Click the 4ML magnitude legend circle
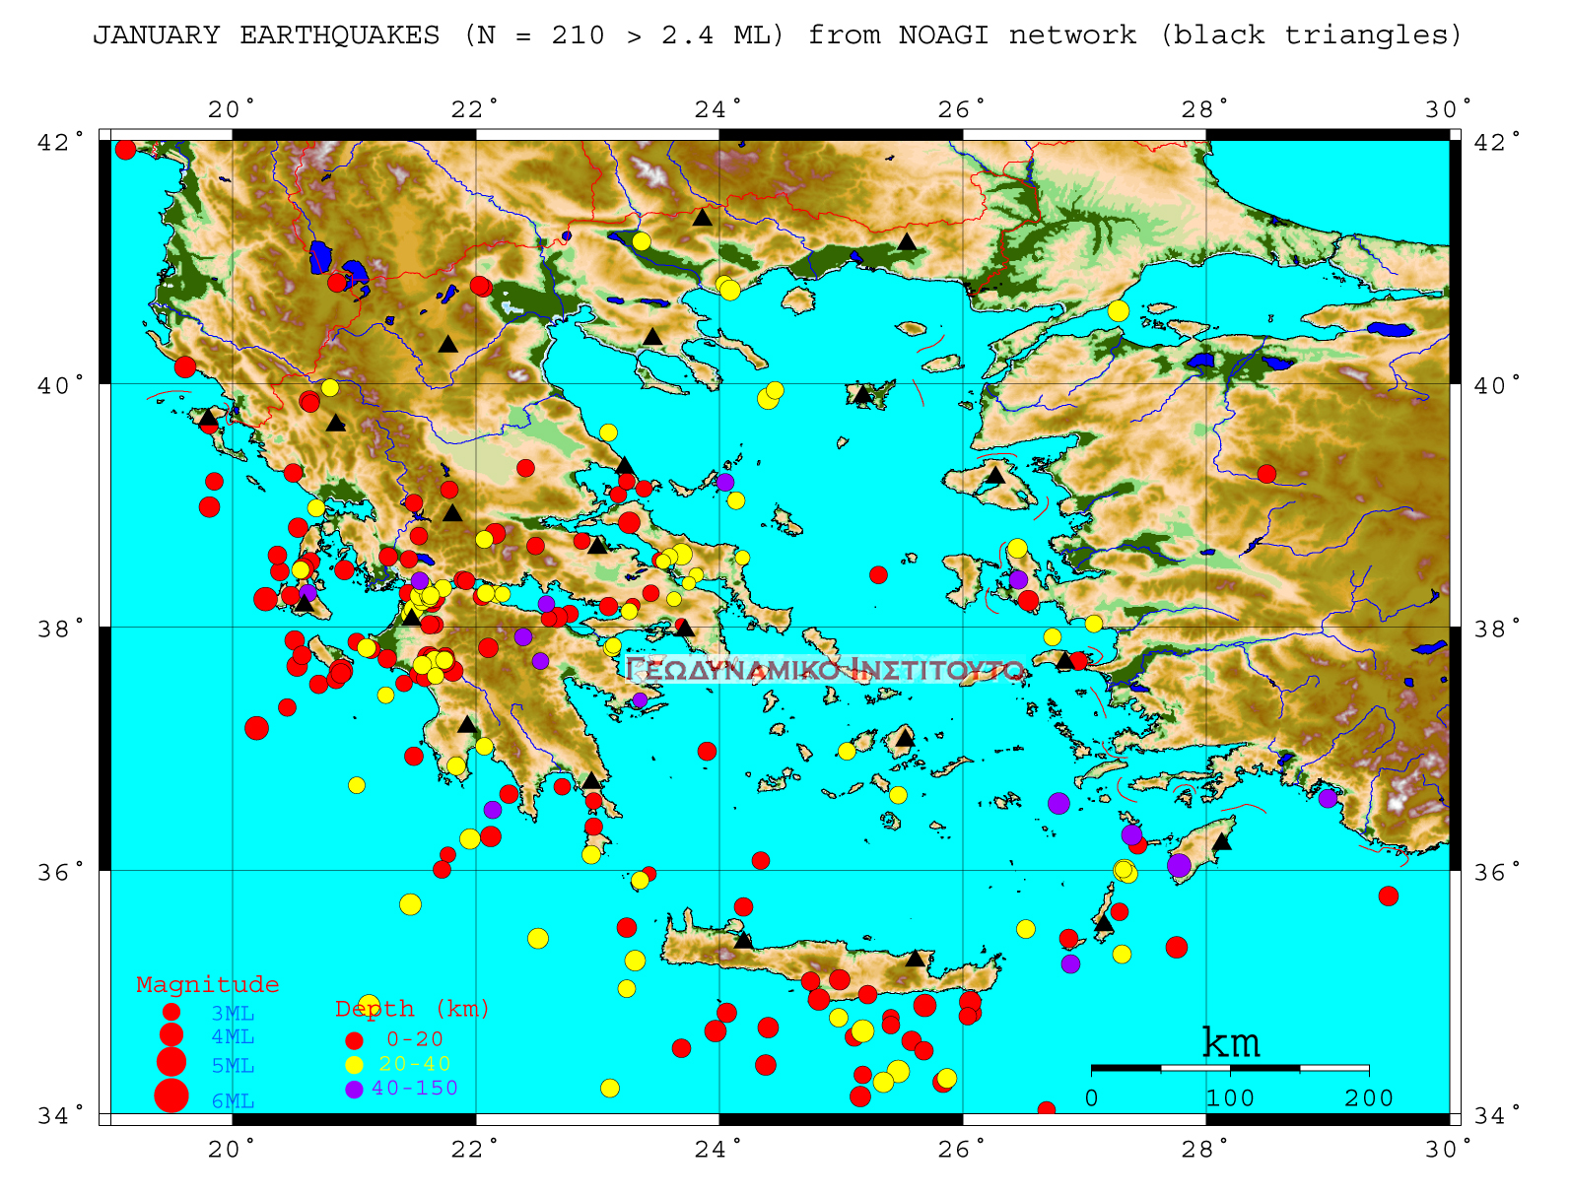This screenshot has width=1570, height=1194. [x=171, y=1034]
